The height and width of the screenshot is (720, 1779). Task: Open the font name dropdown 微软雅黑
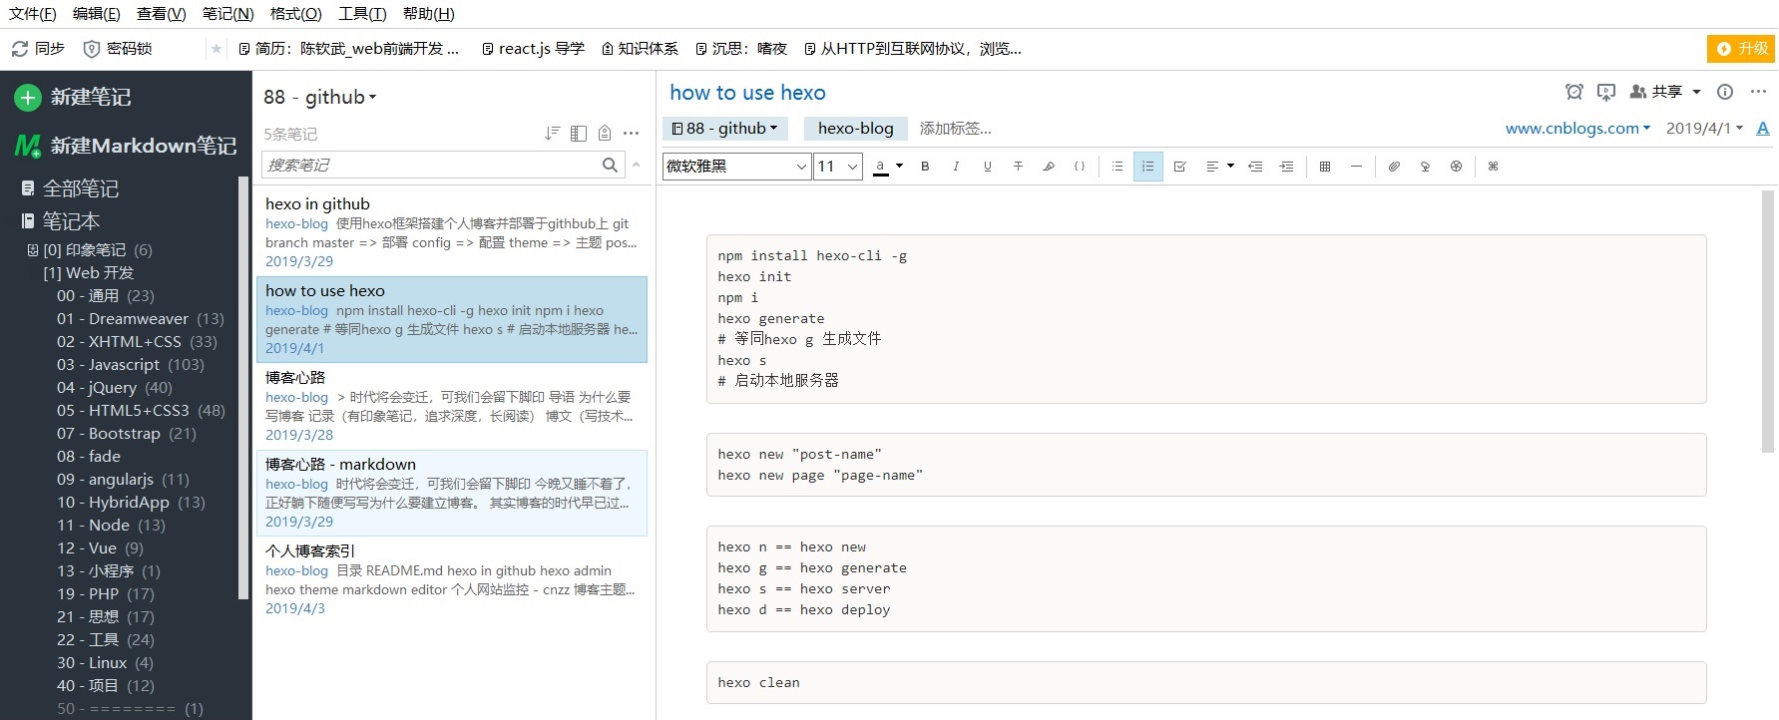tap(736, 167)
